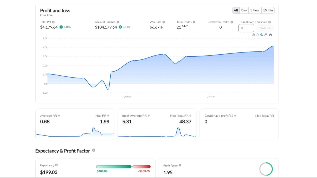Screen dimensions: 317x178
Task: Zoom out of chart with minus icon
Action: 257,35
